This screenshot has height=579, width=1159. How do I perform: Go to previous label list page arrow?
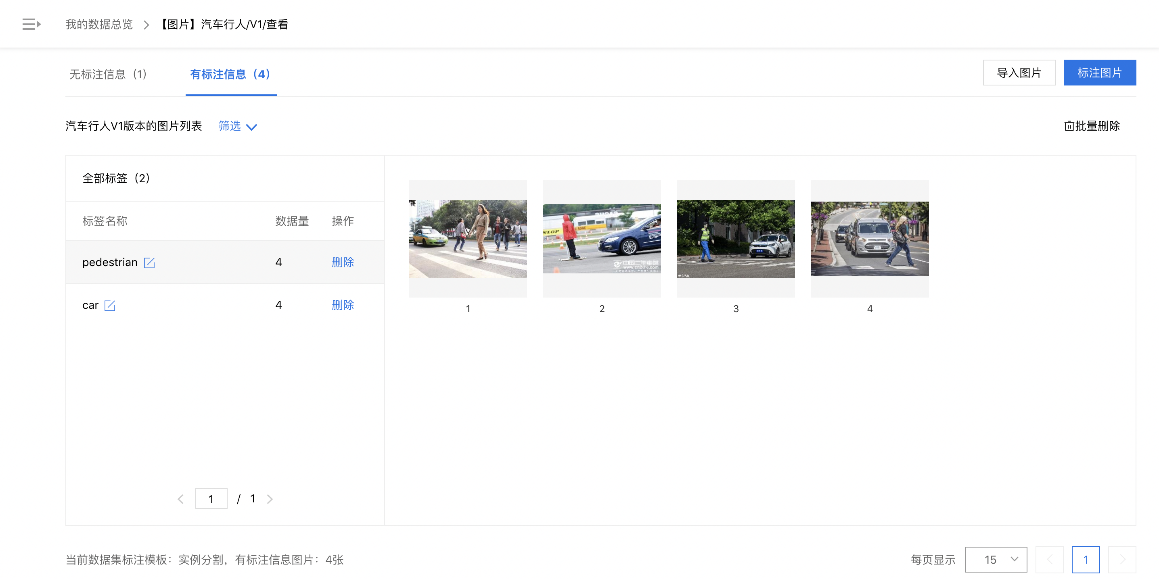pos(180,499)
